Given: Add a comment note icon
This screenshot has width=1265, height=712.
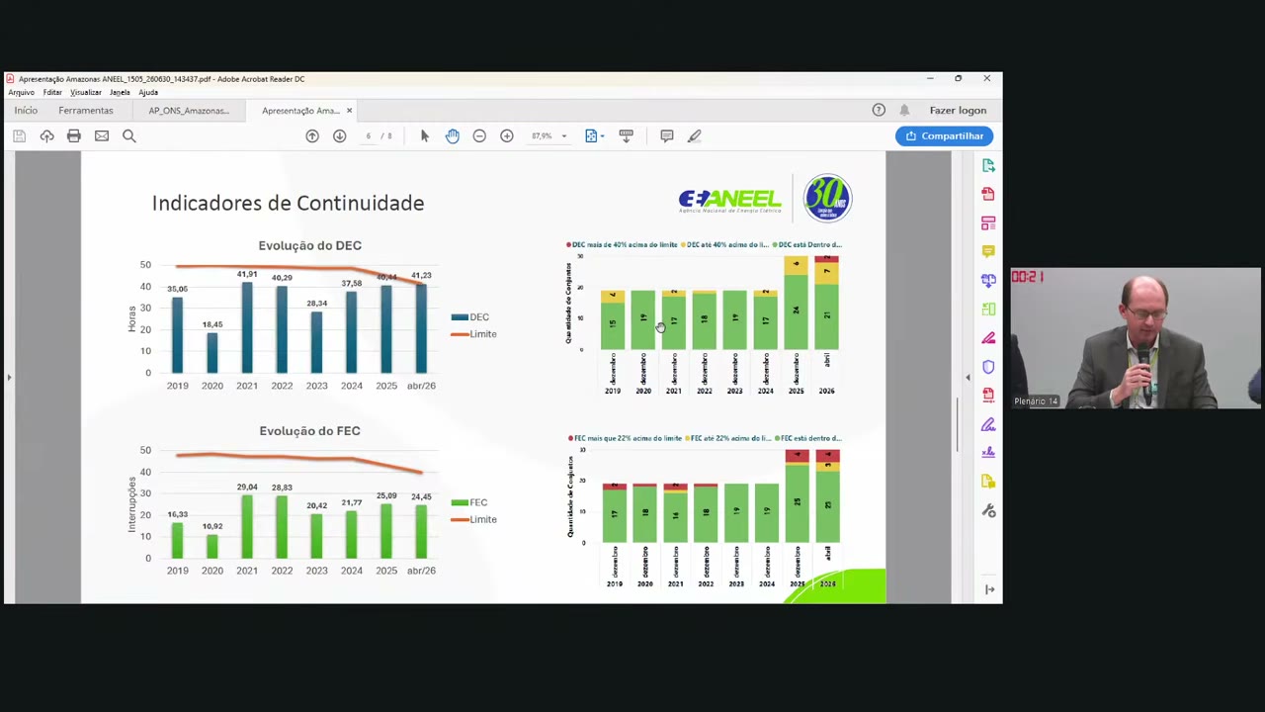Looking at the screenshot, I should coord(667,135).
